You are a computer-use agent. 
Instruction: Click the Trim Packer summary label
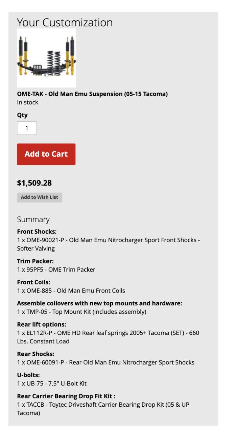tap(36, 261)
